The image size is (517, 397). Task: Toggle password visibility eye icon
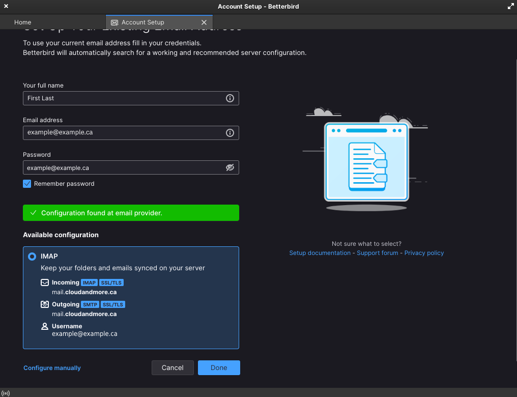230,167
